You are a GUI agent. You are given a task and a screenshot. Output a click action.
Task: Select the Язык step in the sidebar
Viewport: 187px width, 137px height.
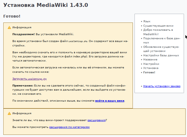[x=147, y=21]
